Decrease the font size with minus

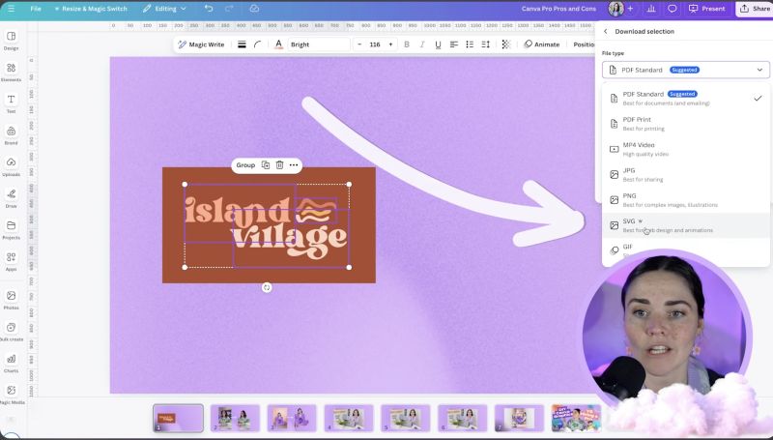point(359,44)
